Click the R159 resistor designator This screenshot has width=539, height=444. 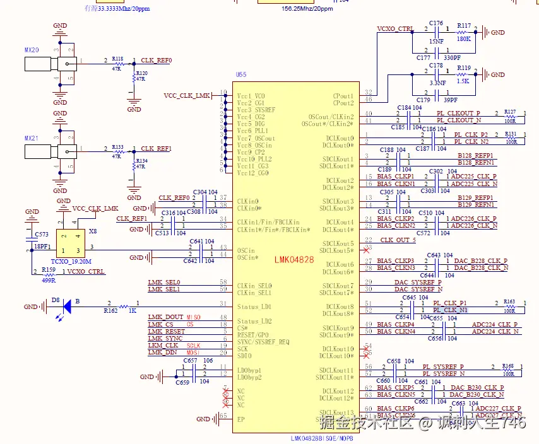click(x=49, y=269)
